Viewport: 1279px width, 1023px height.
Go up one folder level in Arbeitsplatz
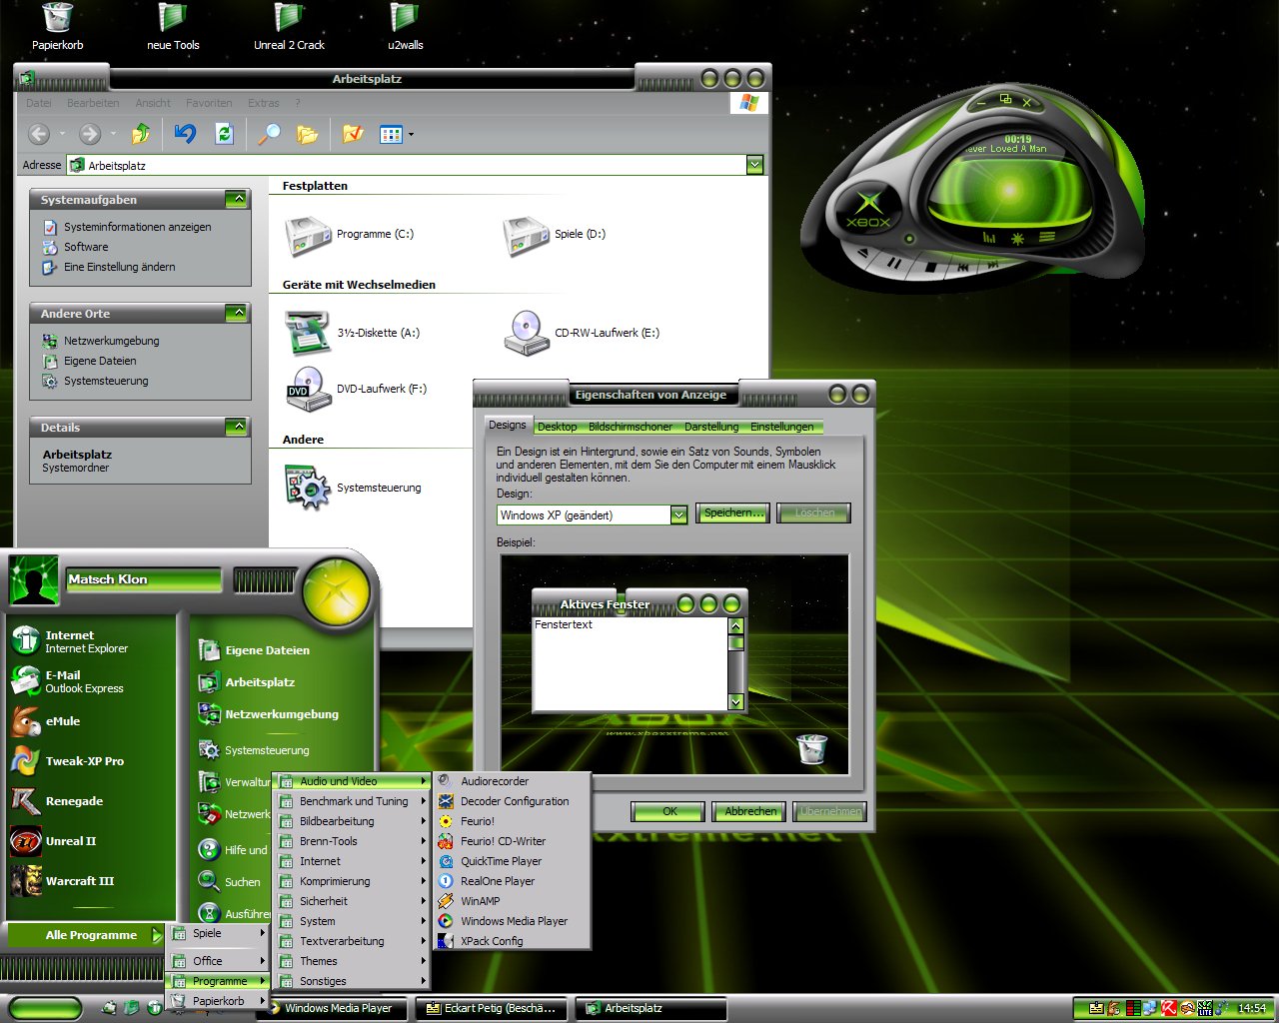pyautogui.click(x=141, y=134)
